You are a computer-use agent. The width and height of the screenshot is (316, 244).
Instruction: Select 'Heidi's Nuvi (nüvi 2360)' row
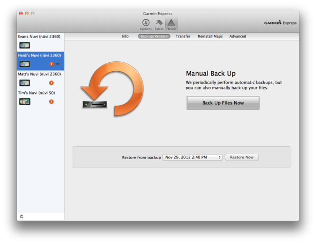point(40,61)
